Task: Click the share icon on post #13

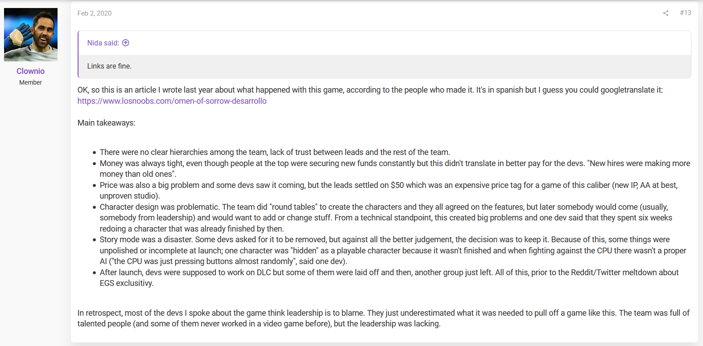Action: (x=666, y=13)
